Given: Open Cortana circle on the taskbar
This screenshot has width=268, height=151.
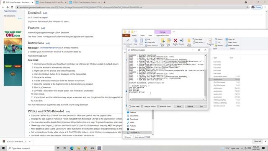Looking at the screenshot, I should [58, 148].
